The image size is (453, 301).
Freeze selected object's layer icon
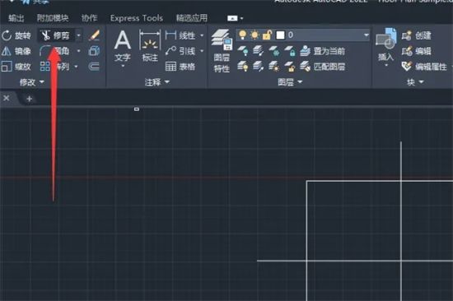274,51
